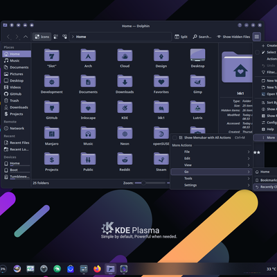Image resolution: width=277 pixels, height=277 pixels.
Task: Click the Home breadcrumb in location bar
Action: [x=81, y=37]
